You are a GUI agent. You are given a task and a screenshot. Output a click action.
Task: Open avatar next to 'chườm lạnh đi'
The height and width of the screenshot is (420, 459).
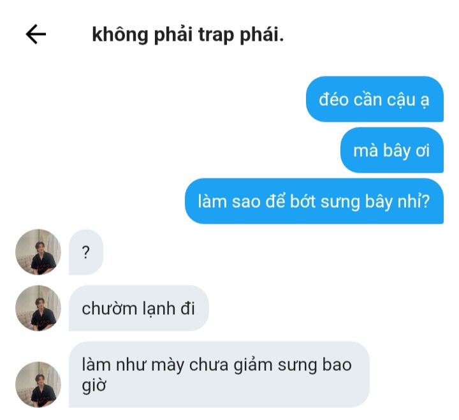point(38,308)
